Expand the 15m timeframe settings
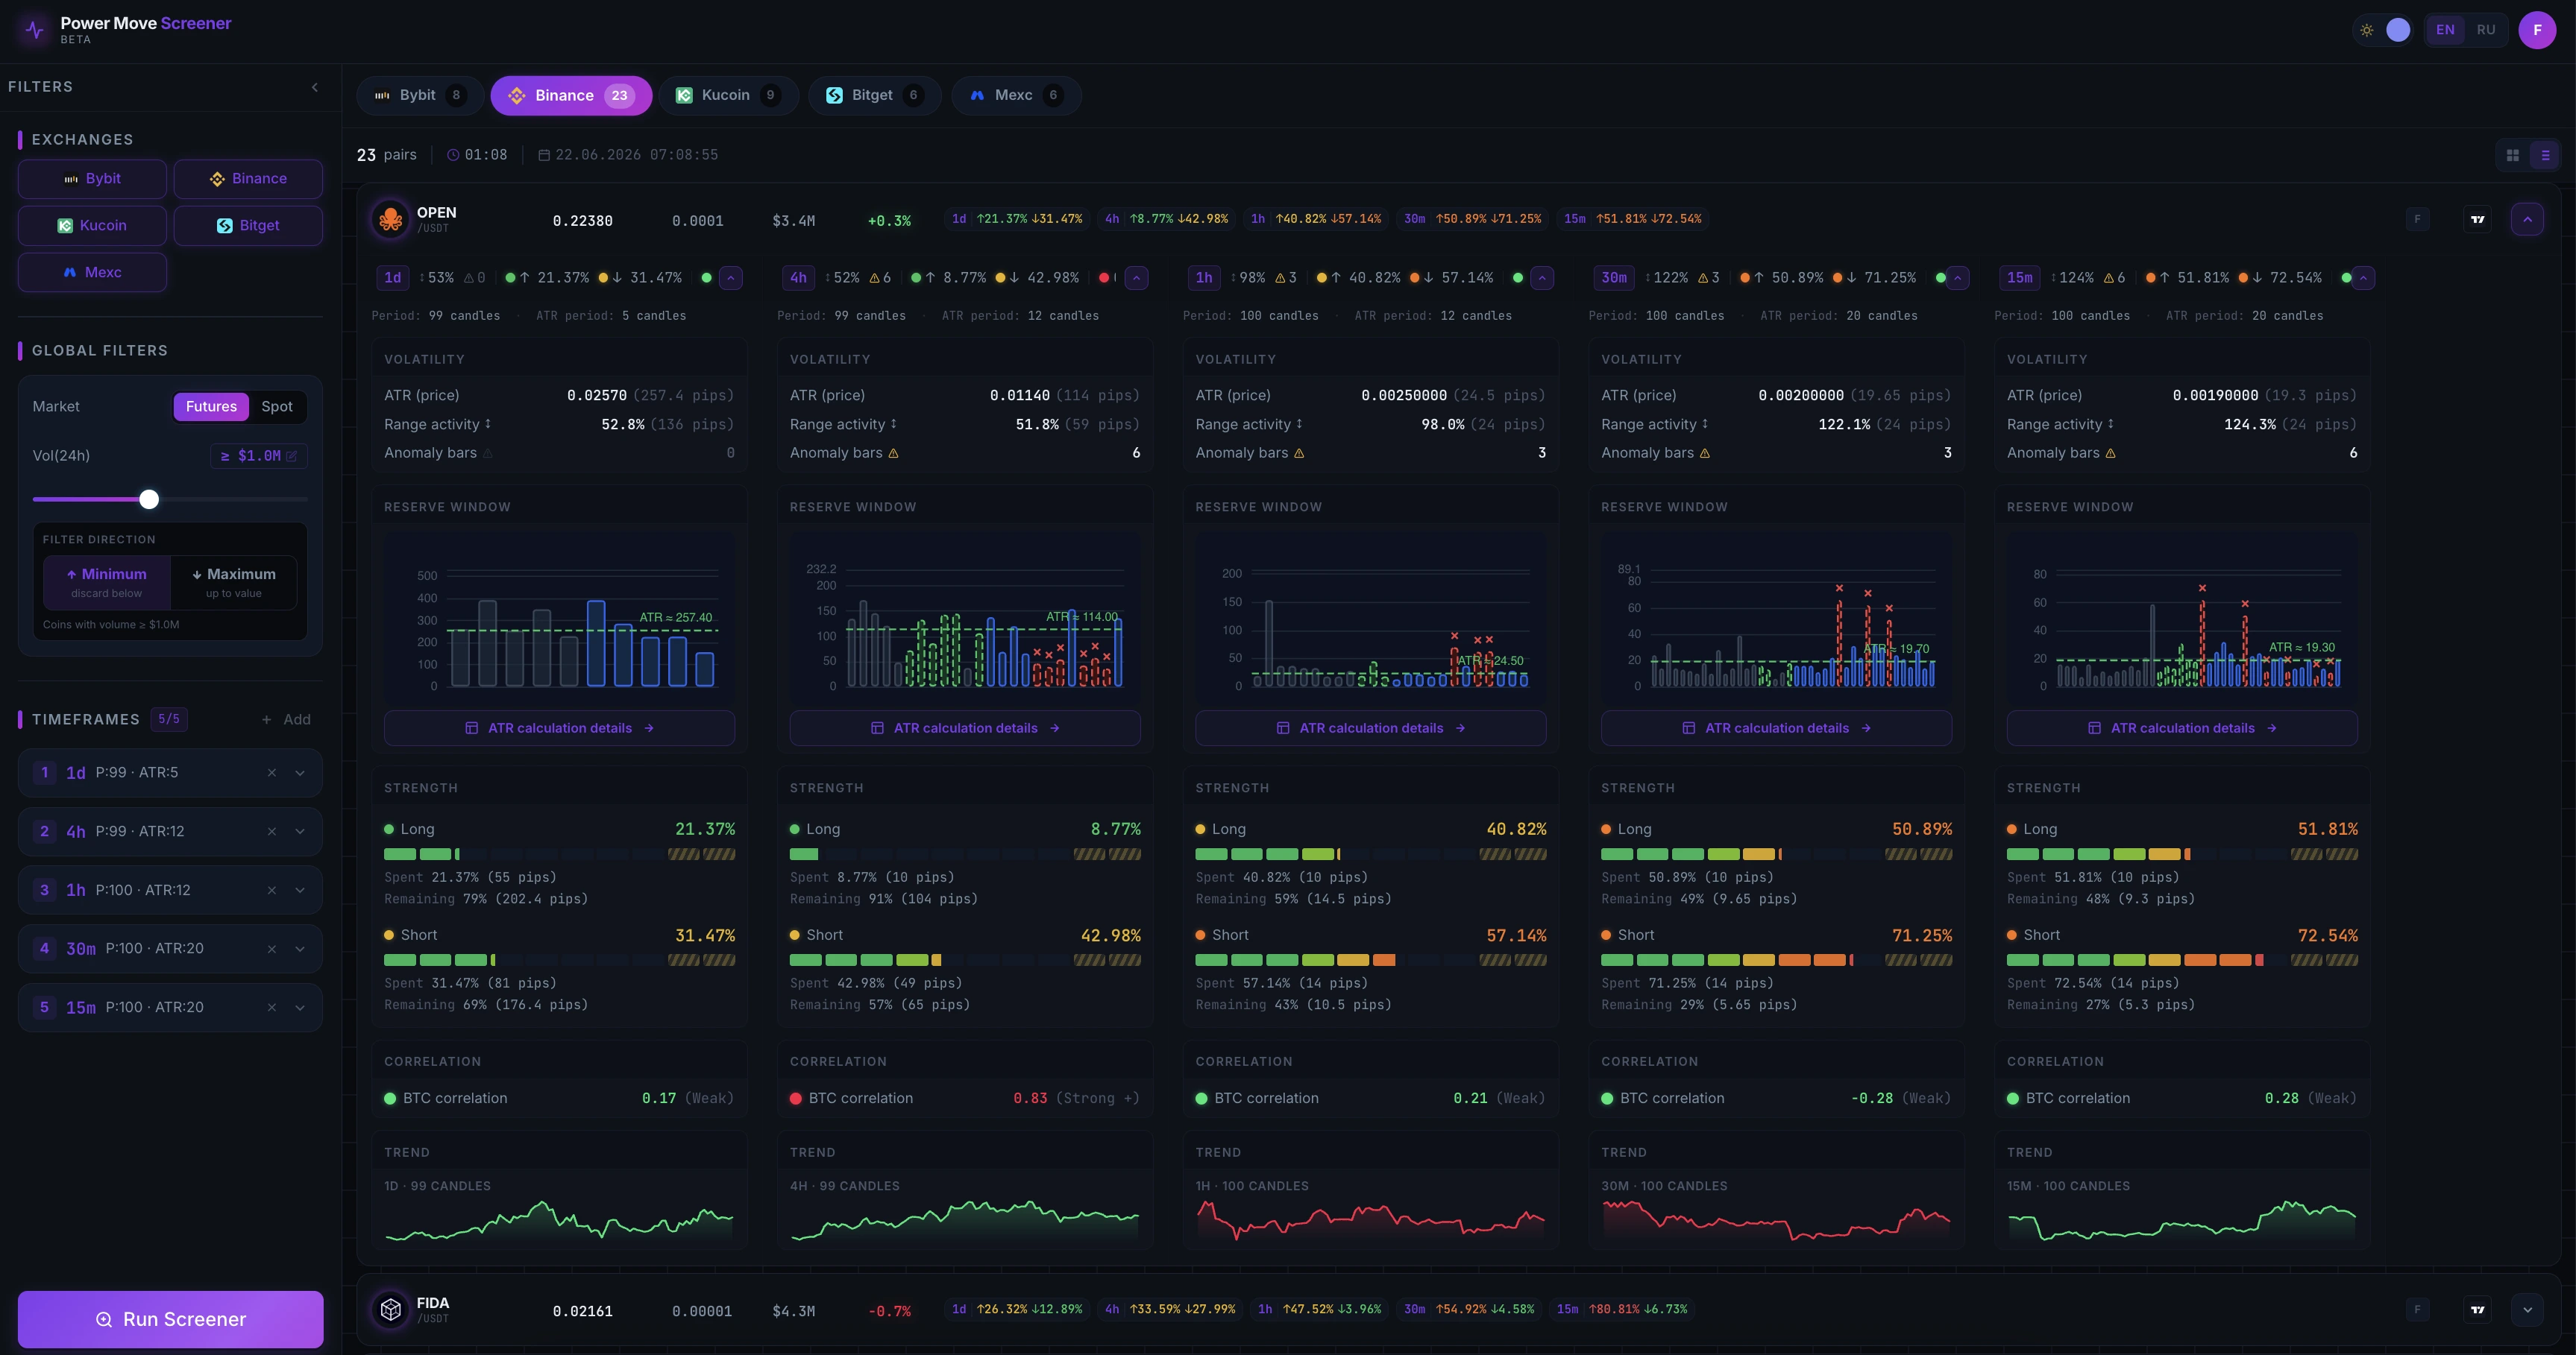The image size is (2576, 1355). click(x=300, y=1007)
